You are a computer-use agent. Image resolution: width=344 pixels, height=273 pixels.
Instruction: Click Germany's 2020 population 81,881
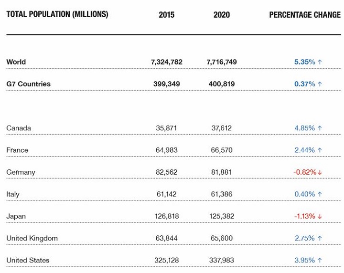tap(222, 172)
